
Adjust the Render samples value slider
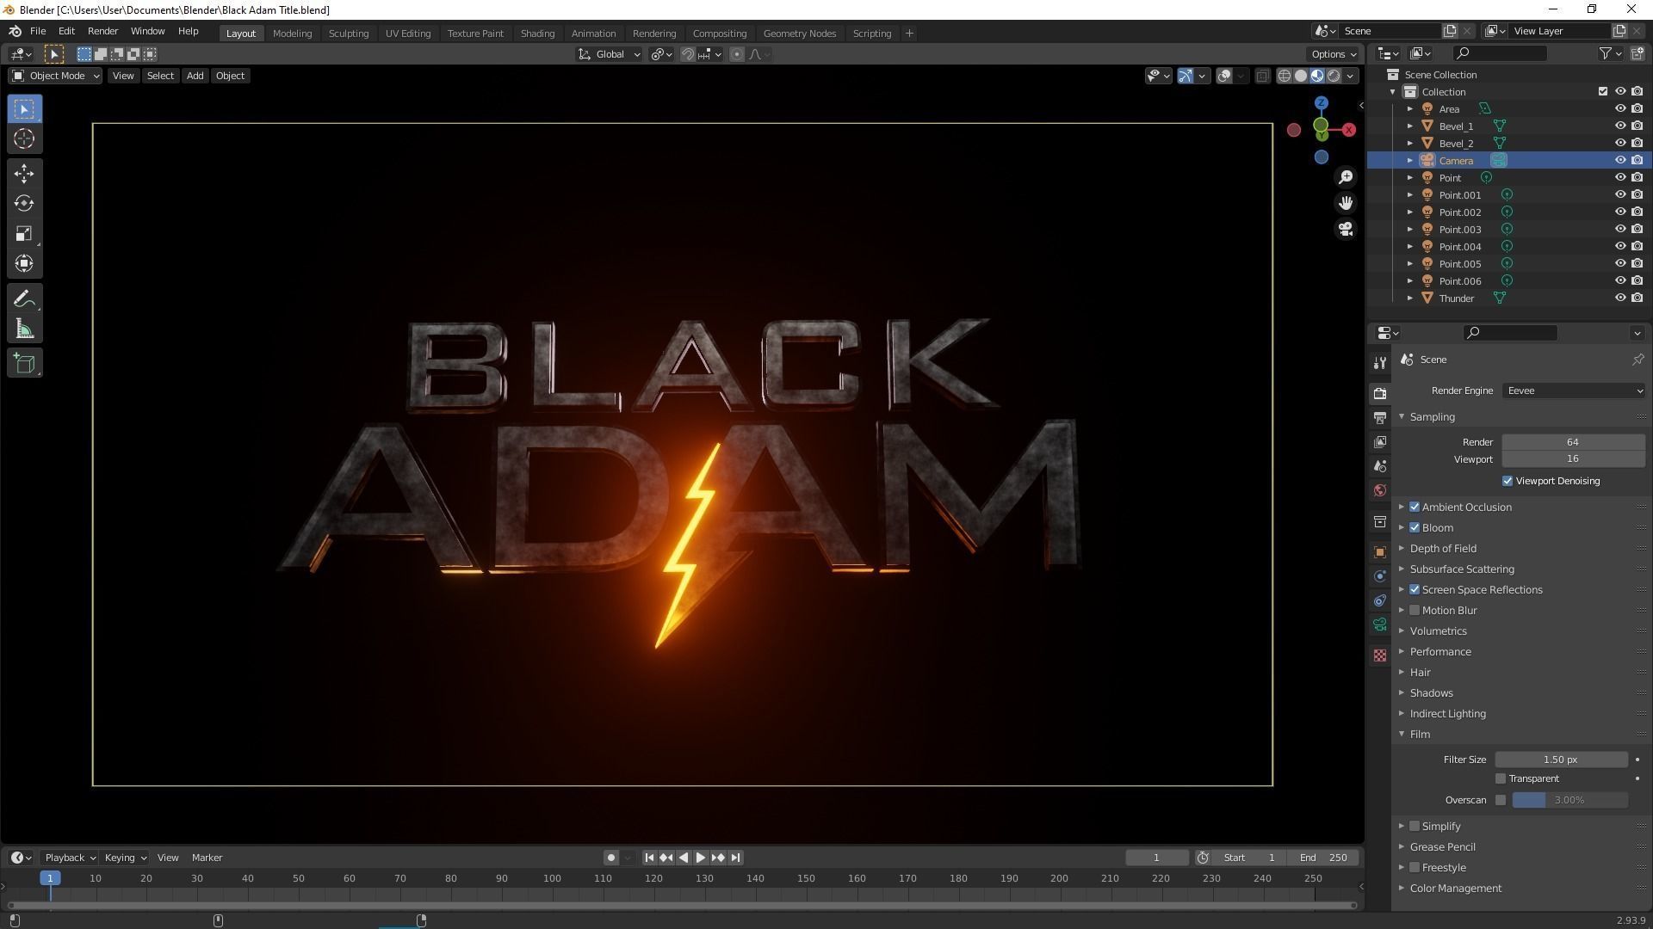(1572, 441)
